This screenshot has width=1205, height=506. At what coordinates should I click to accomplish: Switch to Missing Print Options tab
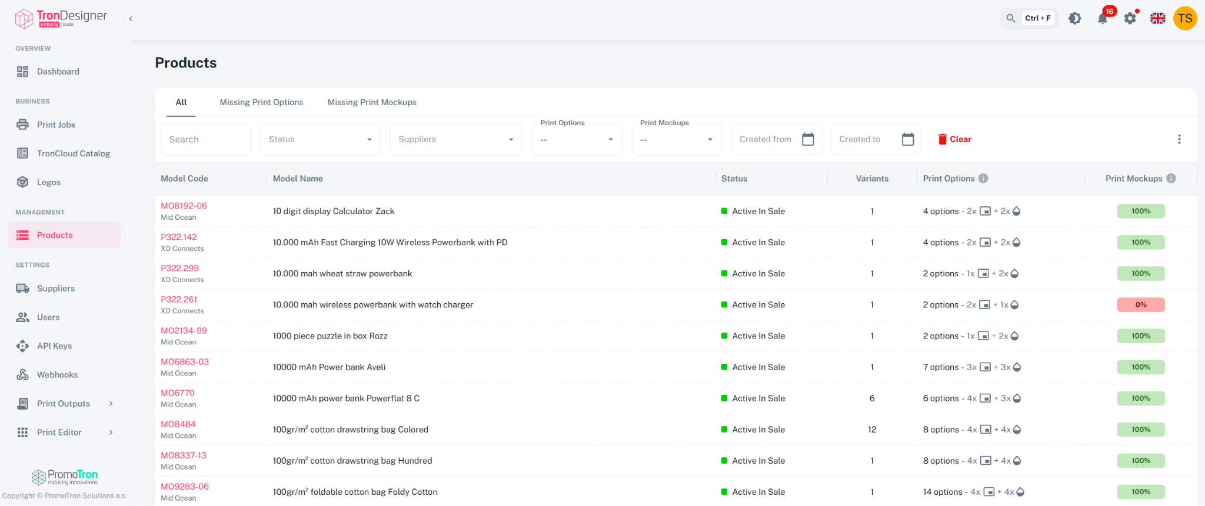coord(261,102)
